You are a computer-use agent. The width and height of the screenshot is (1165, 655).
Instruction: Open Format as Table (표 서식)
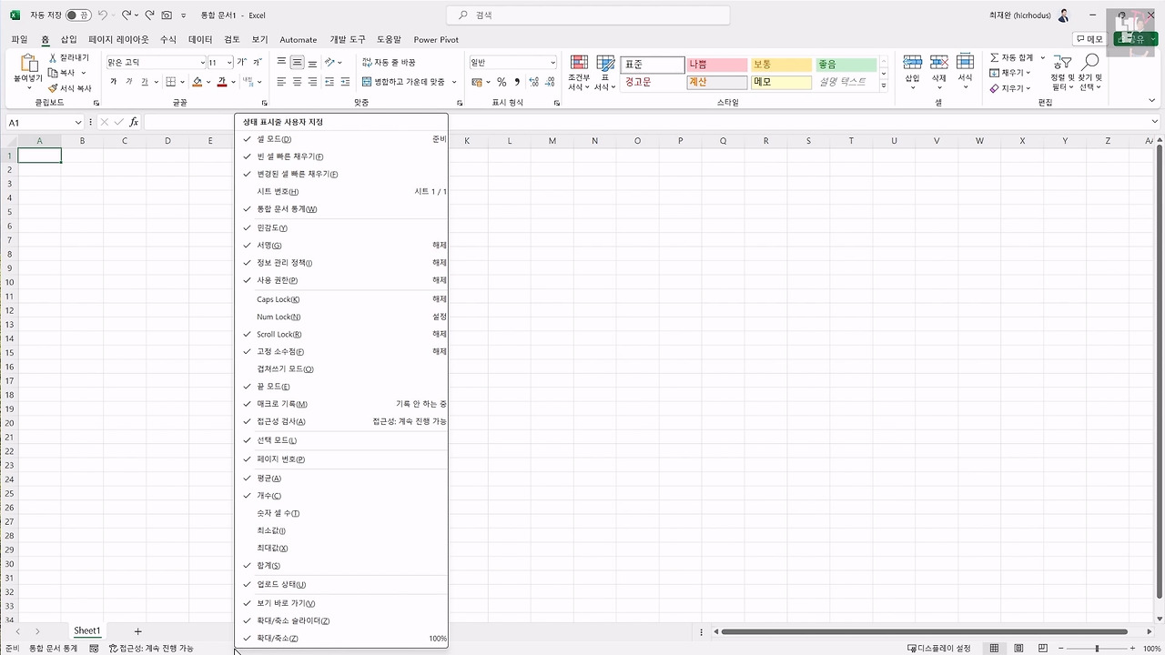pos(605,72)
